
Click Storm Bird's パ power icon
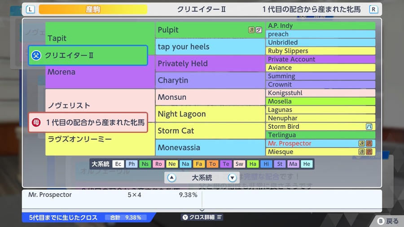369,127
